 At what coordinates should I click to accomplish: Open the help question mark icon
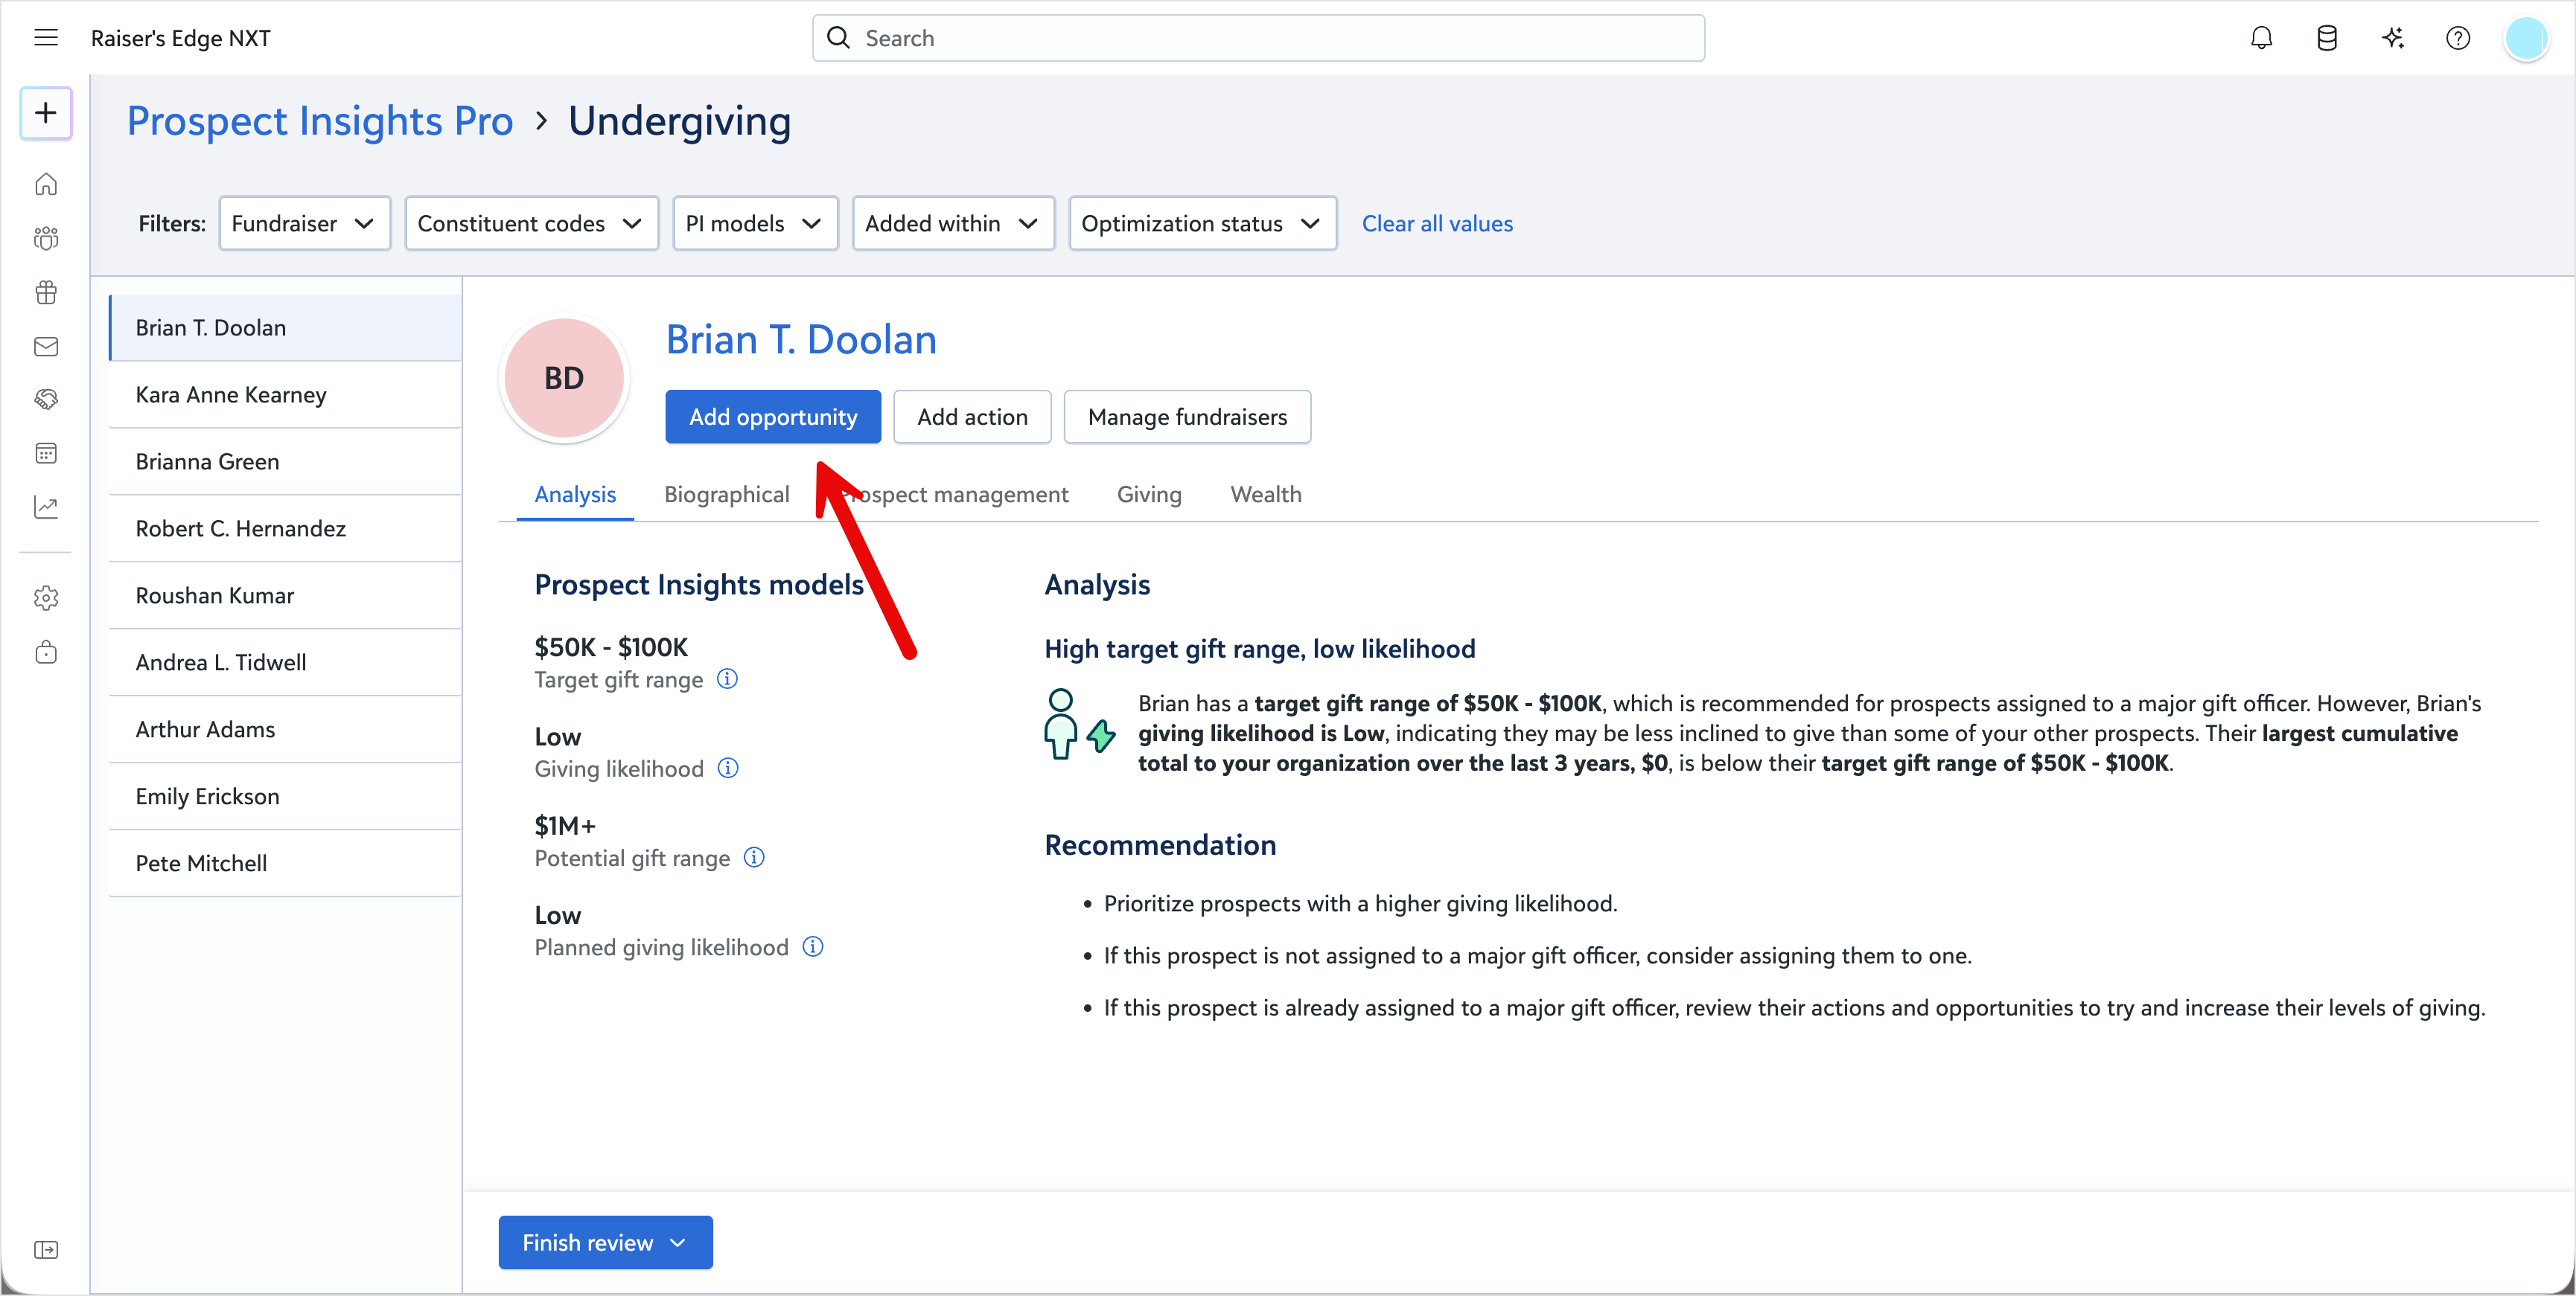(2458, 38)
